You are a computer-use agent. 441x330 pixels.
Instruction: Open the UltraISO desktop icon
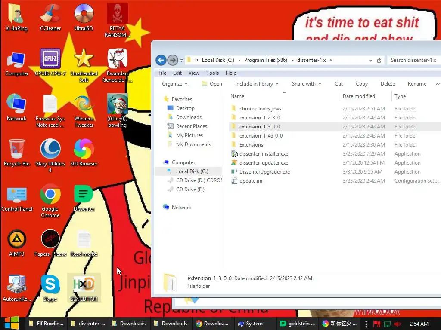(x=84, y=17)
